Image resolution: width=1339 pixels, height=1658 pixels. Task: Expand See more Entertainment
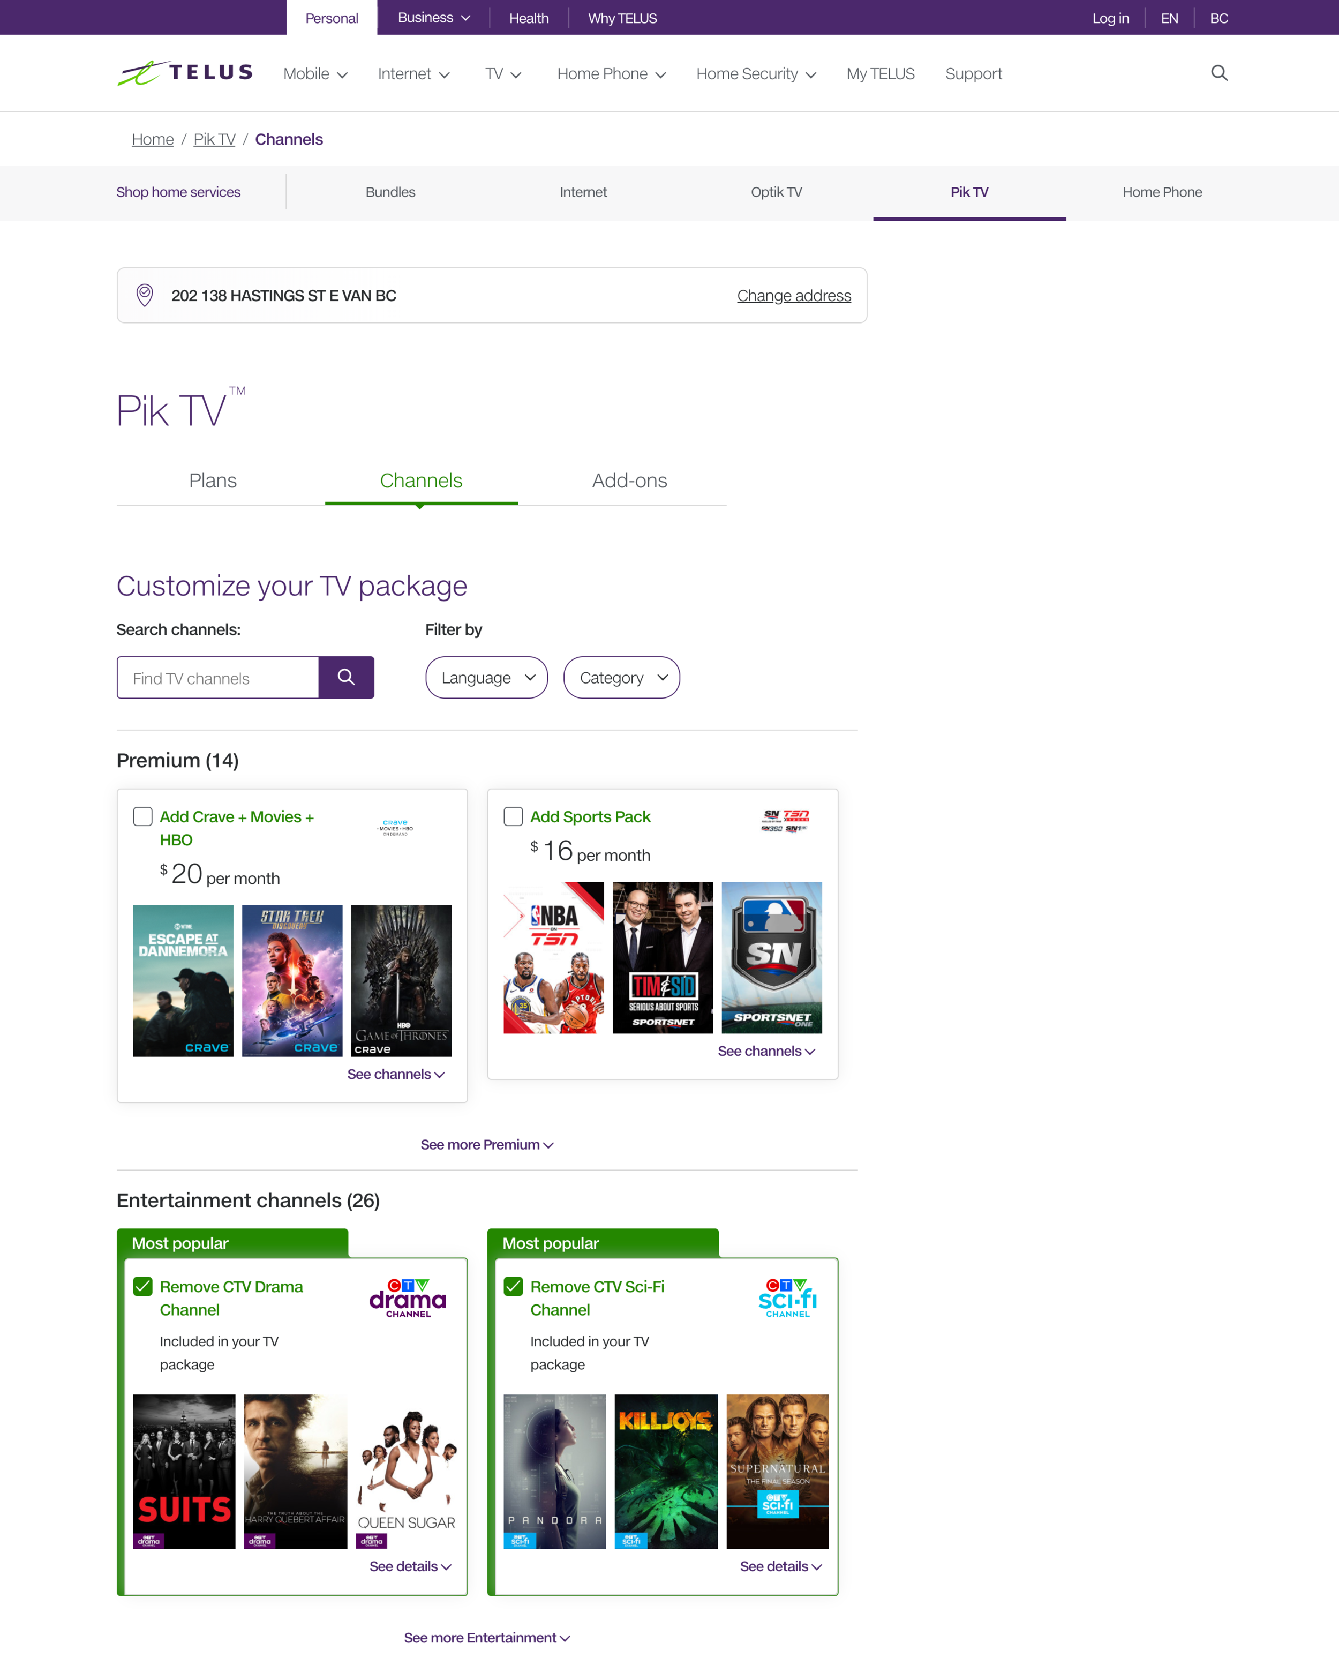tap(487, 1637)
